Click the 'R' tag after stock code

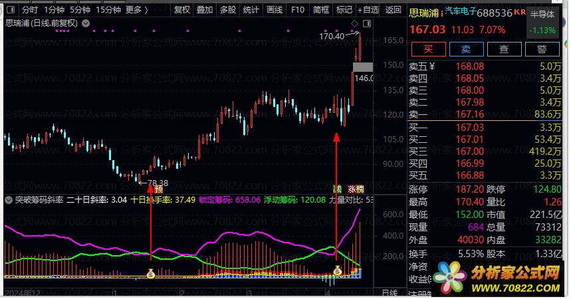[523, 13]
